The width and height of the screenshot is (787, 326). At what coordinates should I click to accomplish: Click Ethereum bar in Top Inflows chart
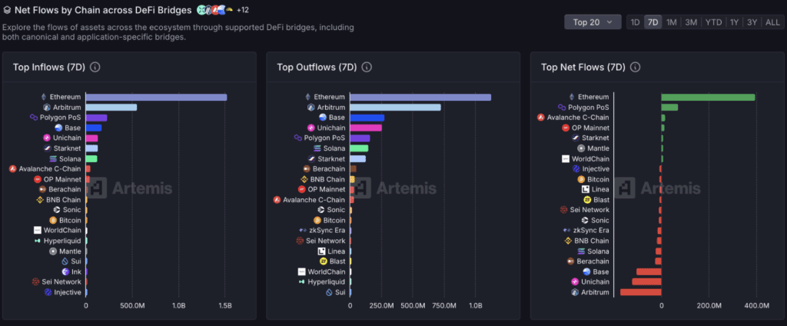(156, 98)
